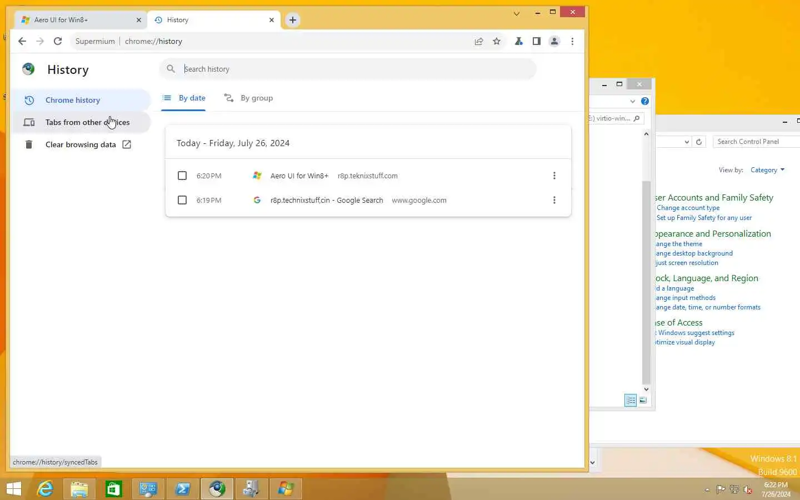Open the Chrome Labs flask icon
This screenshot has width=800, height=500.
pyautogui.click(x=518, y=41)
